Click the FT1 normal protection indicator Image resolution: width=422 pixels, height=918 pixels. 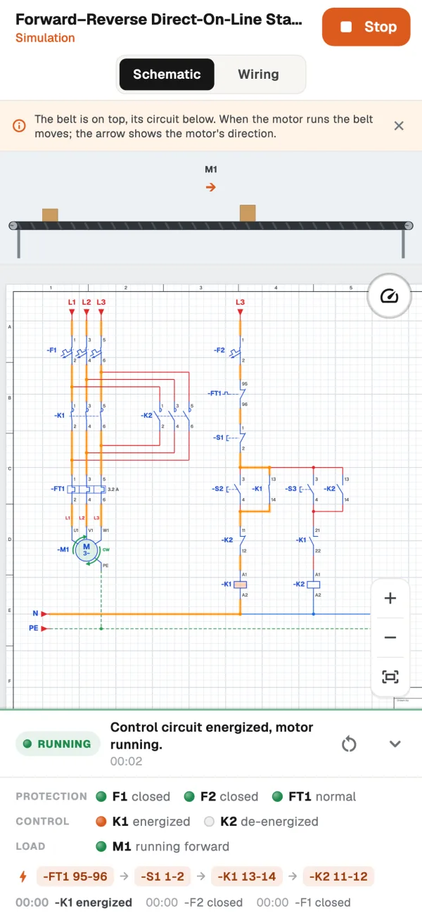pyautogui.click(x=314, y=797)
